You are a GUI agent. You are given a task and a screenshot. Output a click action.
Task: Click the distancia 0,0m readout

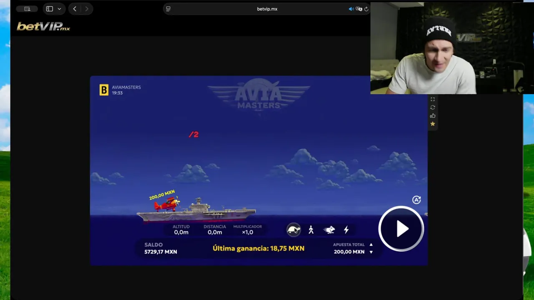tap(215, 232)
